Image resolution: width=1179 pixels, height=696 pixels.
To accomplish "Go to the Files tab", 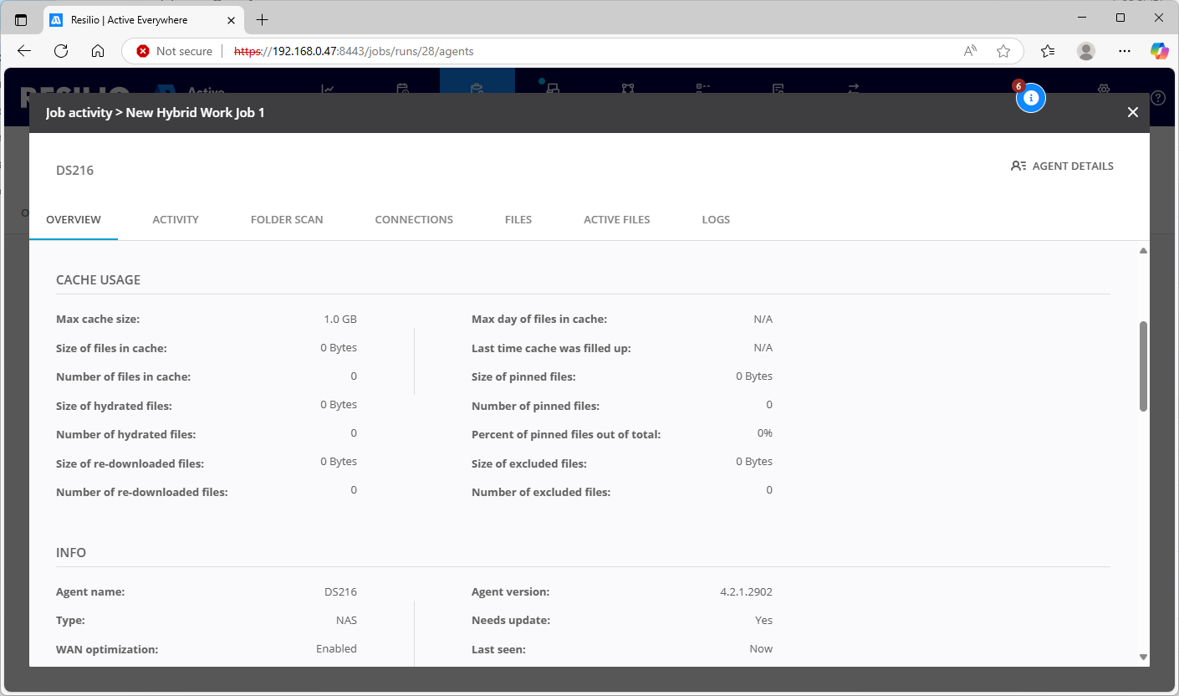I will click(x=518, y=219).
